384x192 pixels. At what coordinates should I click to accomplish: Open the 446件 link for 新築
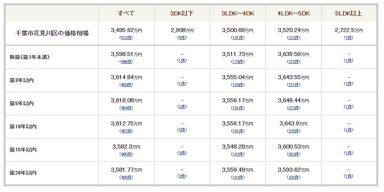click(x=126, y=62)
